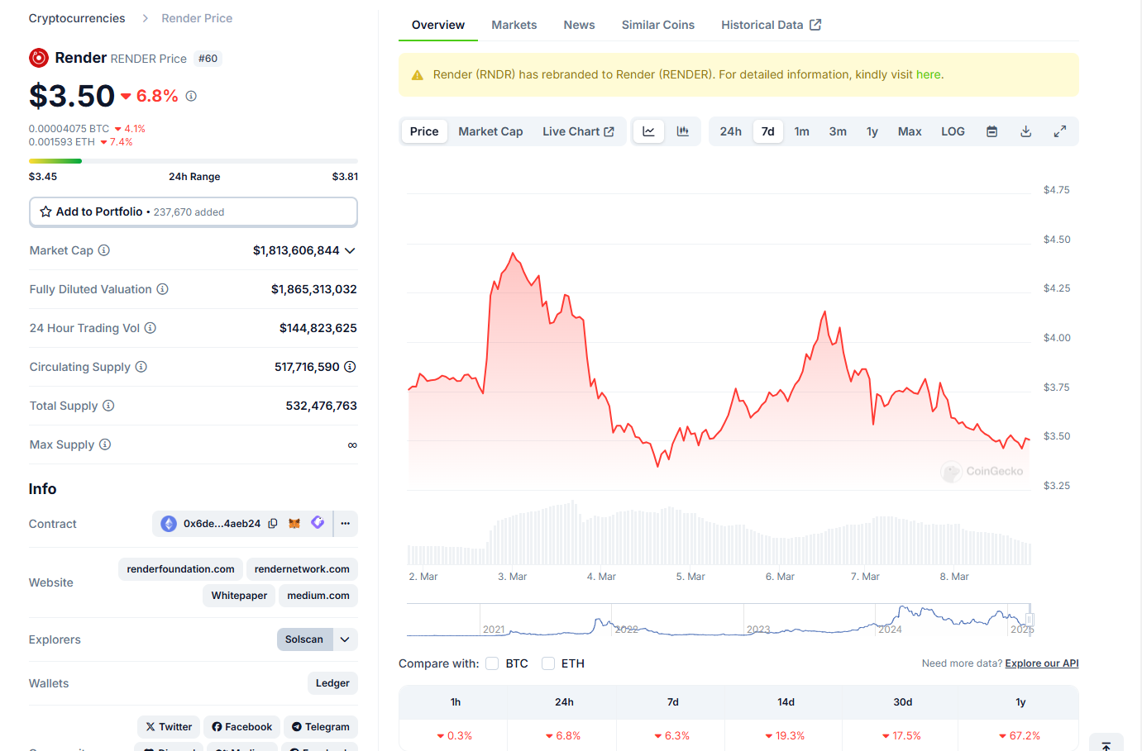Click the Fully Diluted Valuation info icon
Image resolution: width=1142 pixels, height=751 pixels.
(163, 289)
